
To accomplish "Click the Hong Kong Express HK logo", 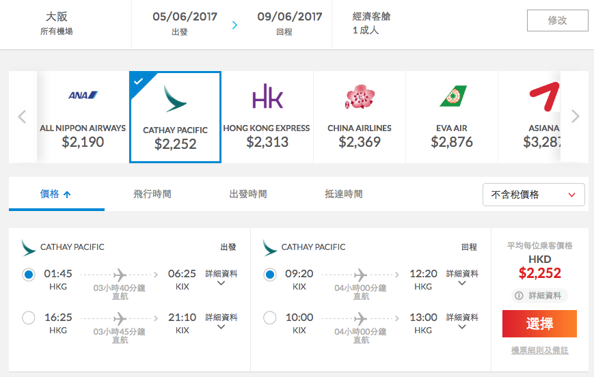I will point(267,96).
